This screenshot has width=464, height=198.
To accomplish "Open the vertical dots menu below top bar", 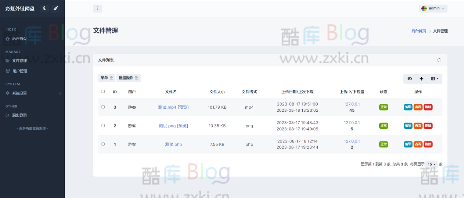I will coord(97,8).
